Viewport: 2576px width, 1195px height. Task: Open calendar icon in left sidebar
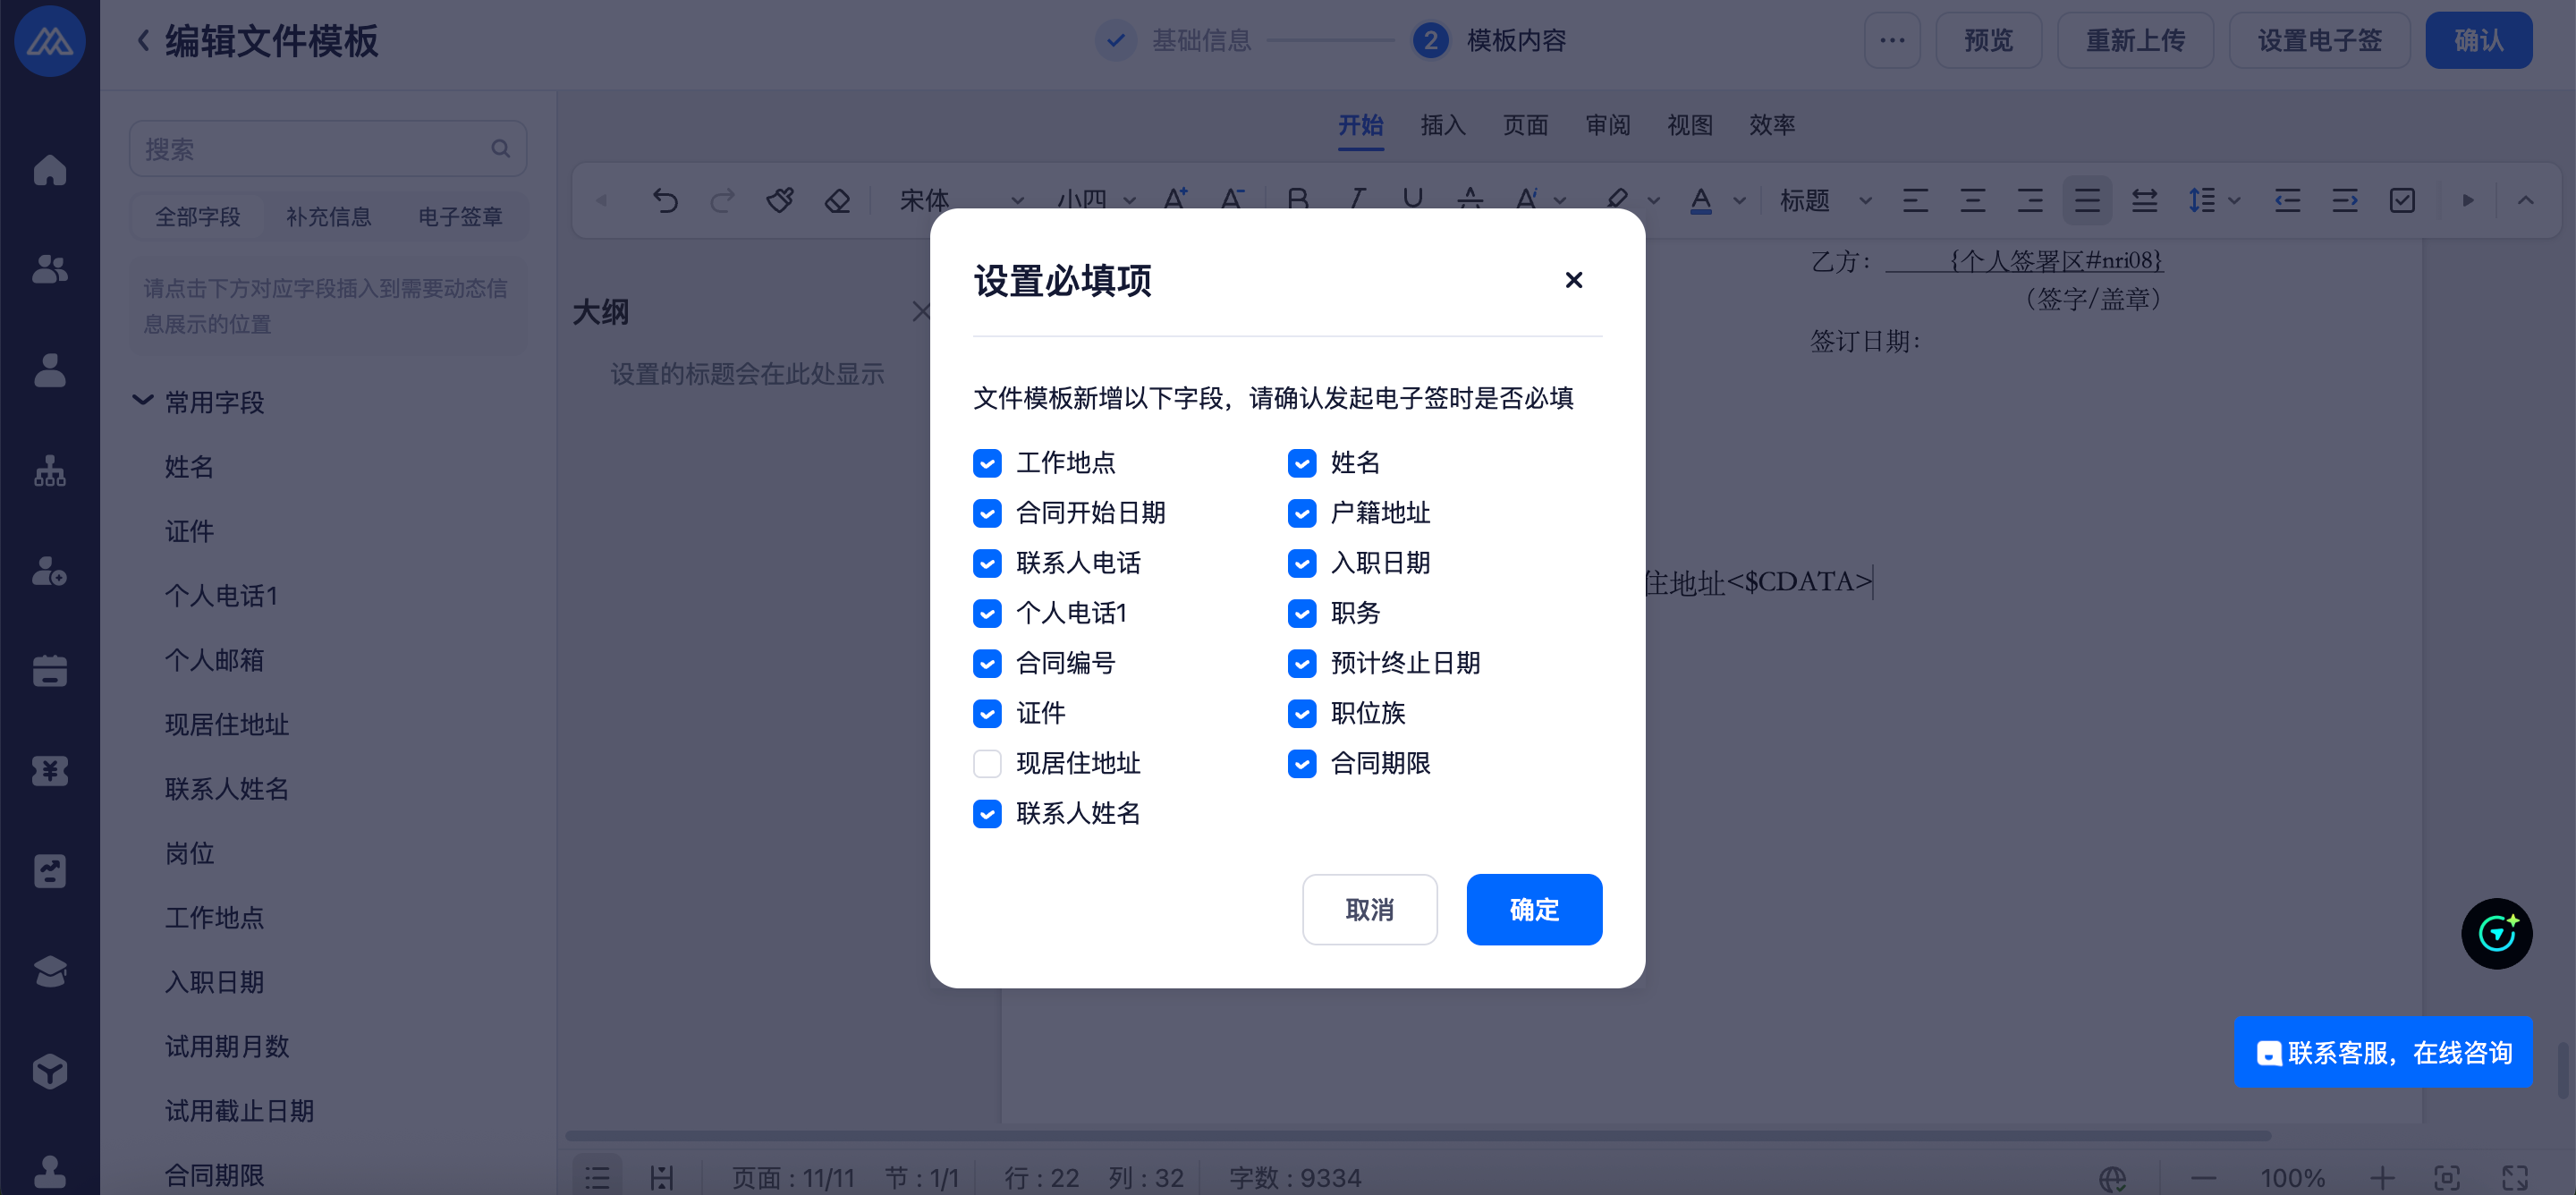(50, 671)
